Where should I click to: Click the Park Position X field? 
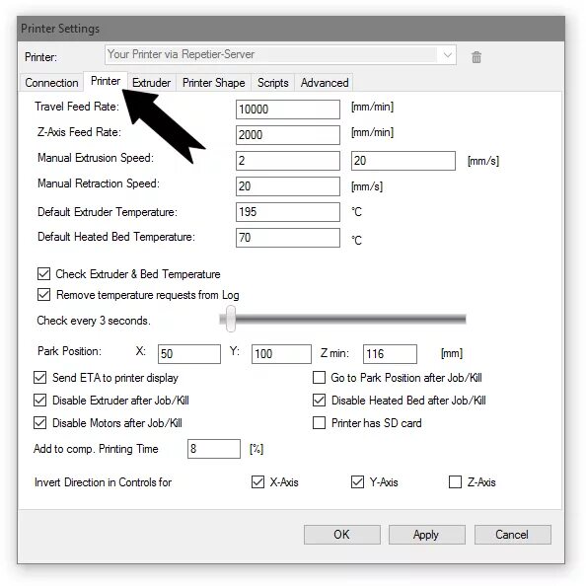pos(189,354)
